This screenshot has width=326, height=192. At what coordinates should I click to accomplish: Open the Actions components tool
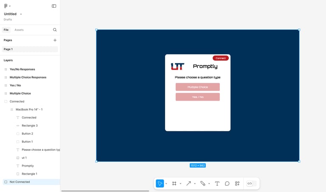point(237,184)
